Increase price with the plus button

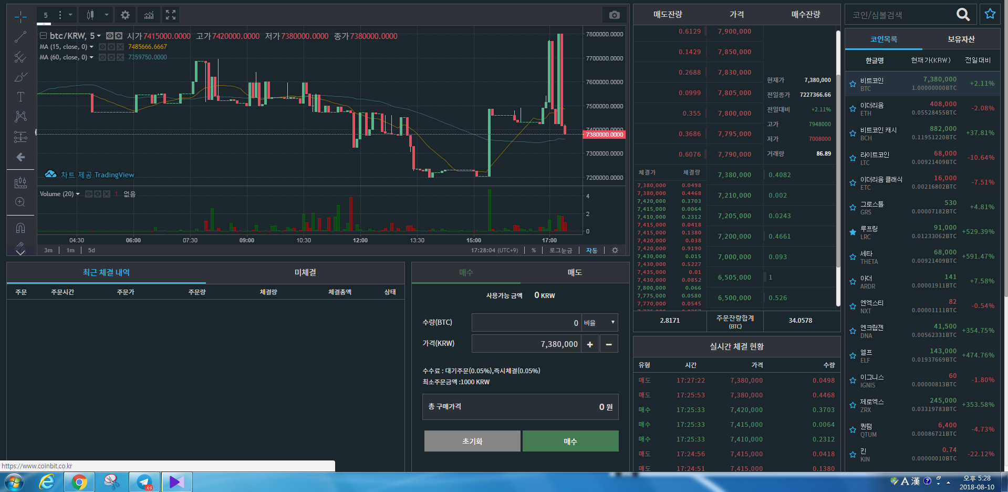pos(590,344)
